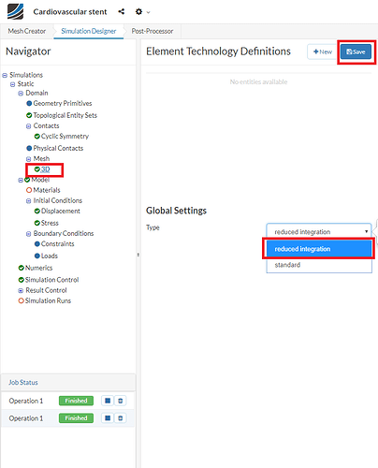Switch to the Mesh Creator tab
The width and height of the screenshot is (378, 468).
[27, 31]
